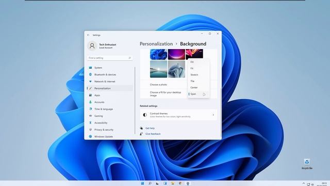Open System settings
Viewport: 330px width, 186px height.
click(110, 68)
